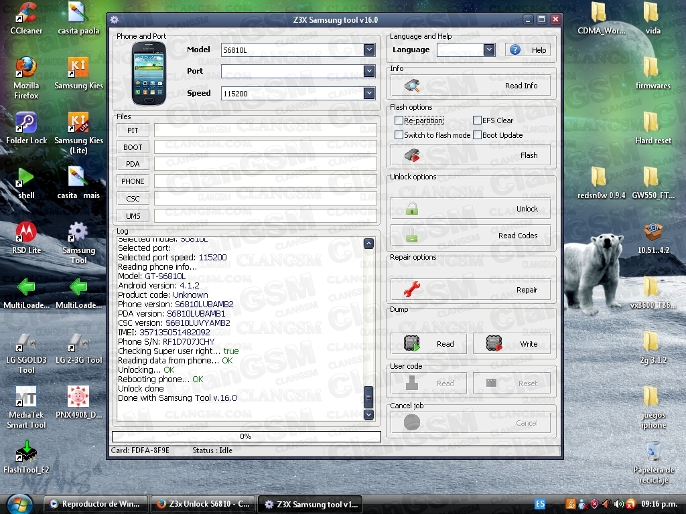Click the Read Info button
Image resolution: width=686 pixels, height=514 pixels.
pos(470,86)
